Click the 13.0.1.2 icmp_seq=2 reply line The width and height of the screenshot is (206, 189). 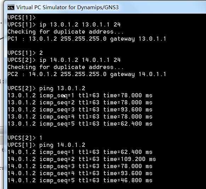(80, 103)
